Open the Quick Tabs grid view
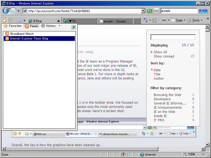This screenshot has width=211, height=158. [x=19, y=21]
